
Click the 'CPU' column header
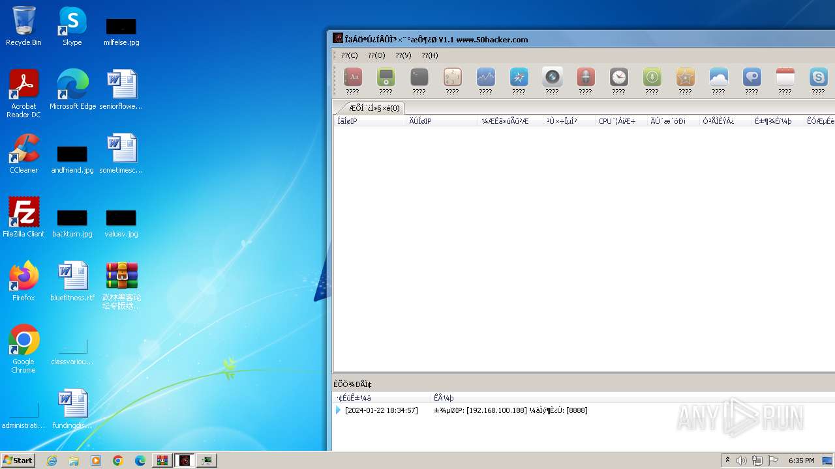pos(622,121)
